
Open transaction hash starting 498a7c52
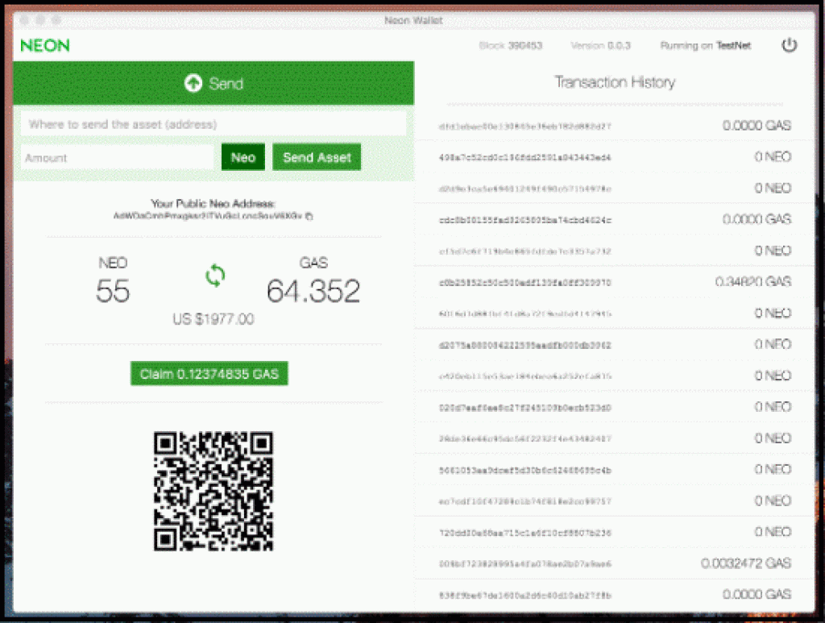coord(524,157)
